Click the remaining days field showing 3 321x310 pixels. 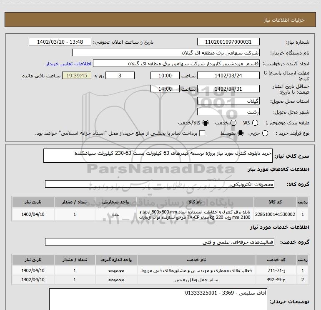(x=120, y=75)
